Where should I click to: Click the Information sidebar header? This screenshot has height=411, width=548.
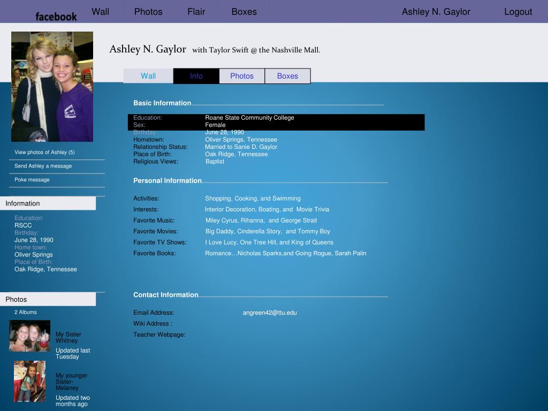[48, 203]
